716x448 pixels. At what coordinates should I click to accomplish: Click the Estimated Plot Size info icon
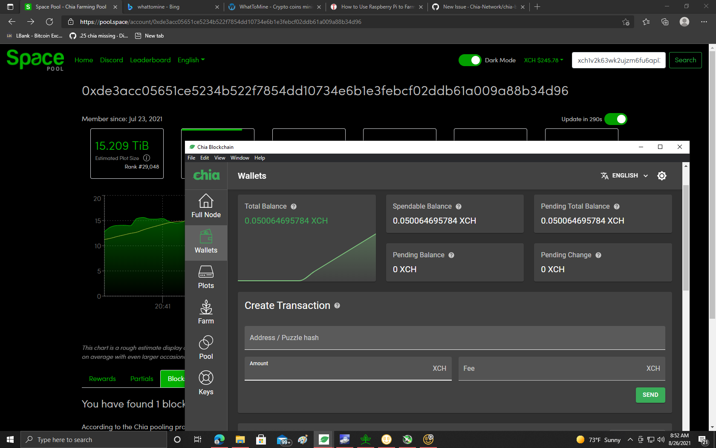coord(147,158)
